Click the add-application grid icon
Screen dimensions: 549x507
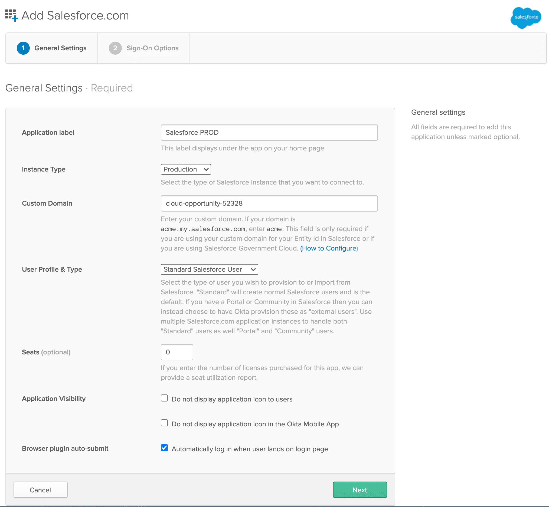[x=12, y=15]
